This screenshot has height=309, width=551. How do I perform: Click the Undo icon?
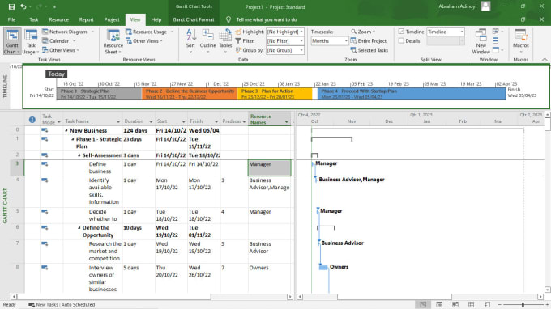coord(23,6)
